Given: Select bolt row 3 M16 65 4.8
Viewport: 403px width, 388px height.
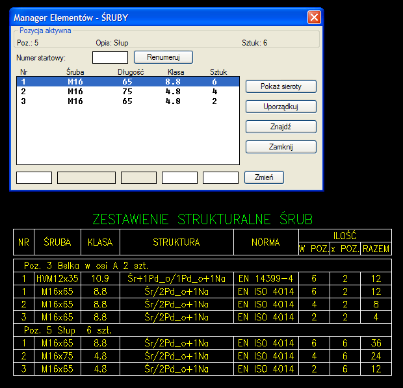Looking at the screenshot, I should point(128,101).
